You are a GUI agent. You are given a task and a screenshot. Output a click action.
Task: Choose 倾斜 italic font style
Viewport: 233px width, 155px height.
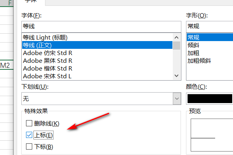(210, 45)
